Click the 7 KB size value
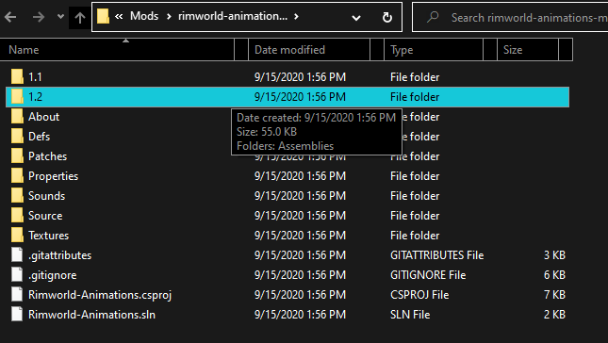Screen dimensions: 608x343 click(x=554, y=295)
